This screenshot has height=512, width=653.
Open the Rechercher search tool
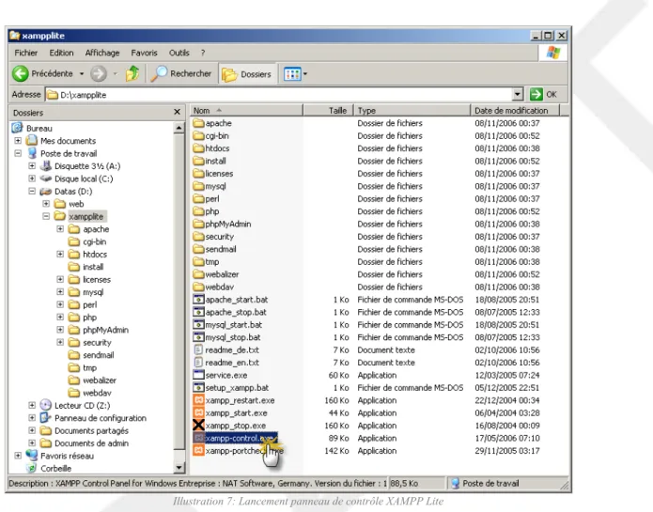(181, 73)
